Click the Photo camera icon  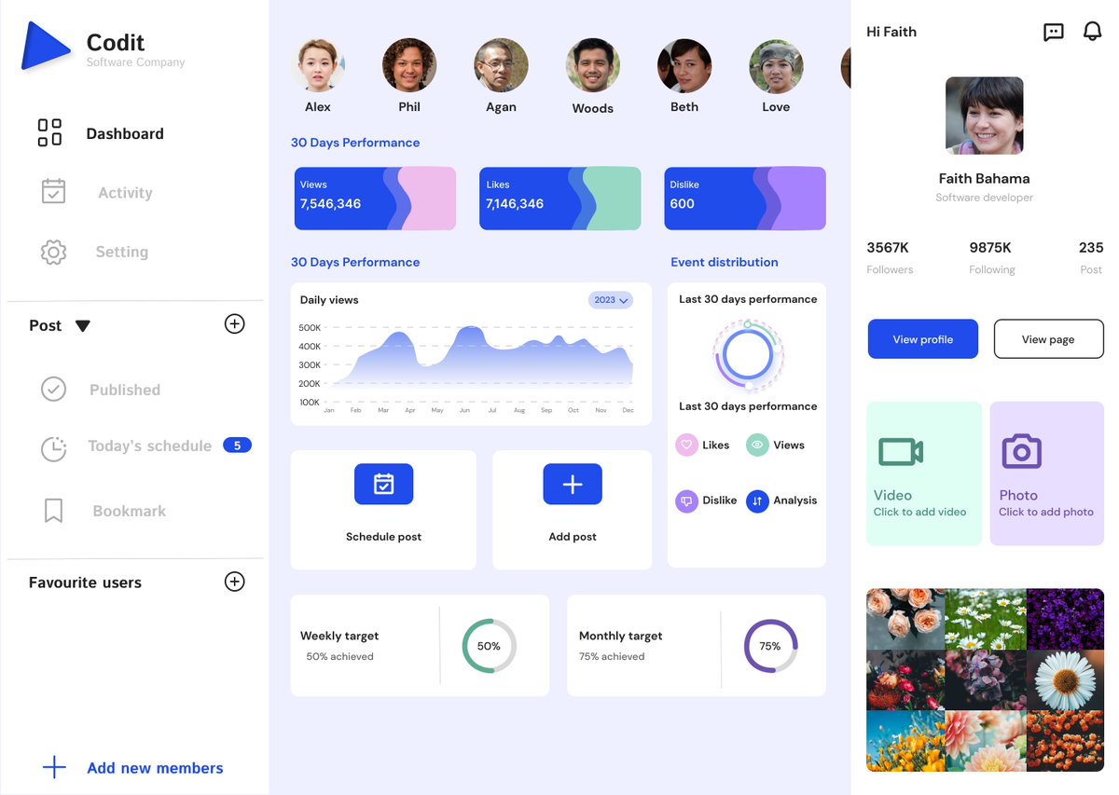pos(1021,451)
